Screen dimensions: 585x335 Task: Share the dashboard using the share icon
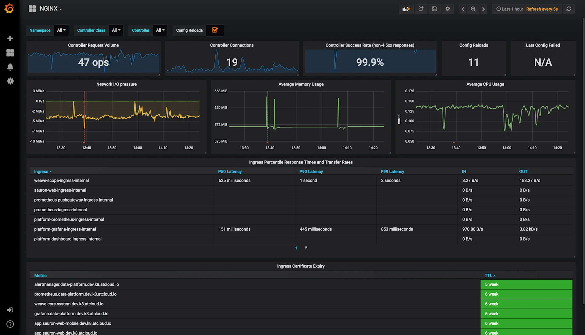421,9
